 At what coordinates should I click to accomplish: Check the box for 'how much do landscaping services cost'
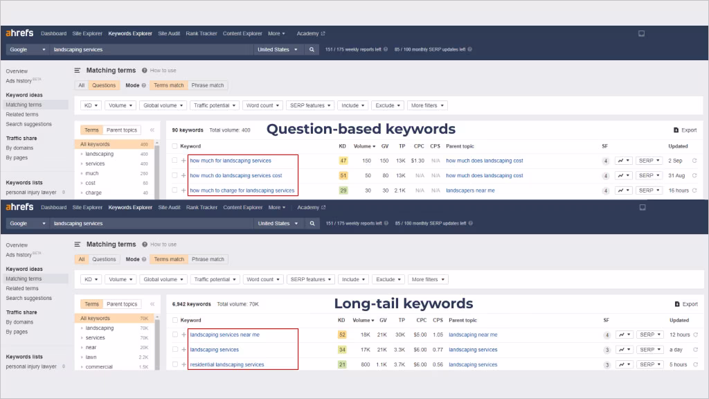point(174,175)
